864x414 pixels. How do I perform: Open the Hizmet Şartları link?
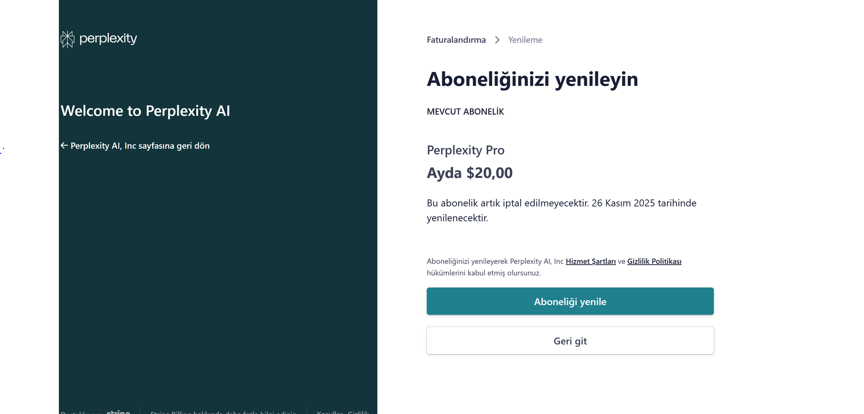coord(590,261)
